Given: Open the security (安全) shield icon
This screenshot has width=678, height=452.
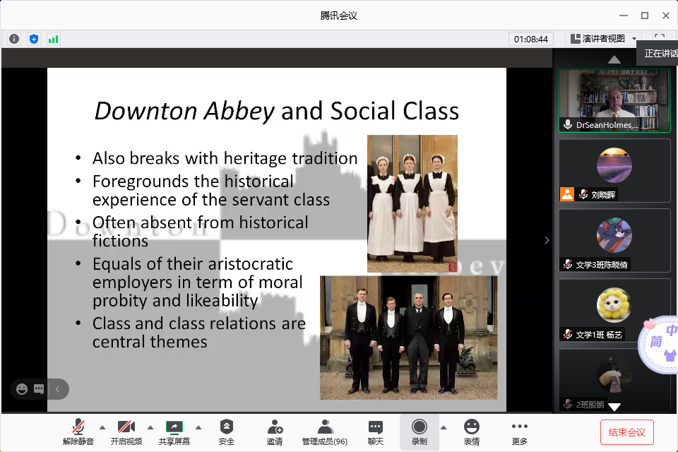Looking at the screenshot, I should (226, 432).
